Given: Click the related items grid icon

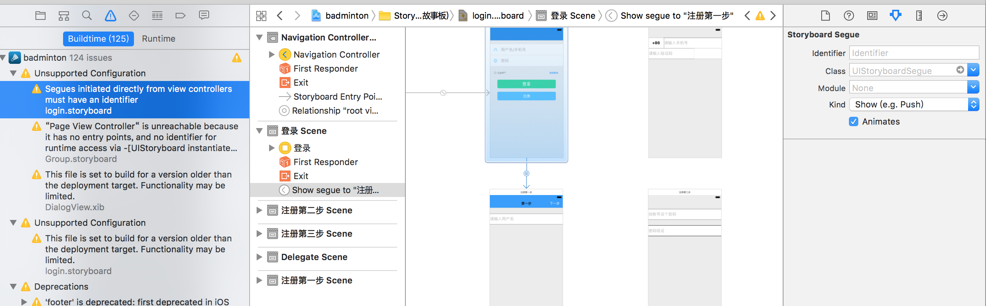Looking at the screenshot, I should coord(261,16).
